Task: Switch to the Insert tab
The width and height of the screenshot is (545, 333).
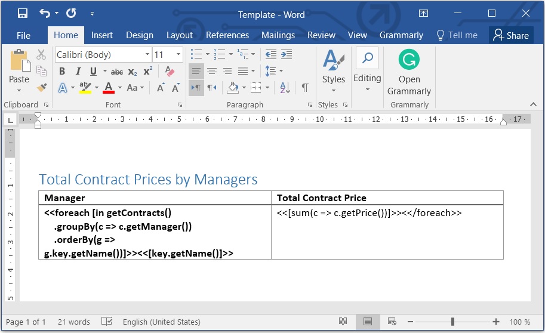Action: 102,35
